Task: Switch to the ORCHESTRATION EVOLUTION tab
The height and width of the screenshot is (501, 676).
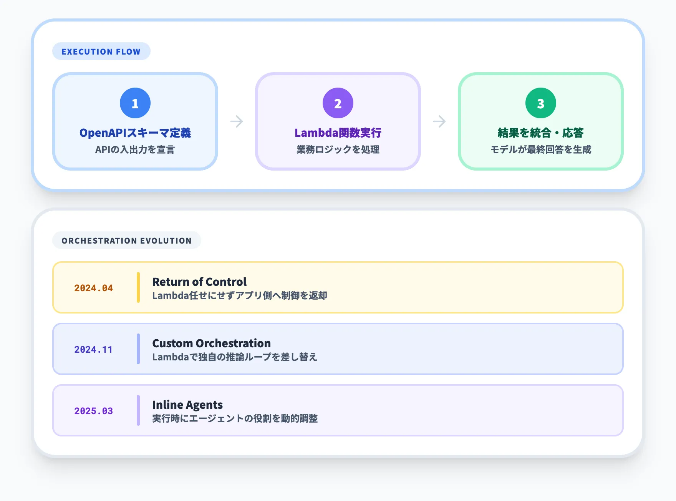Action: point(127,241)
